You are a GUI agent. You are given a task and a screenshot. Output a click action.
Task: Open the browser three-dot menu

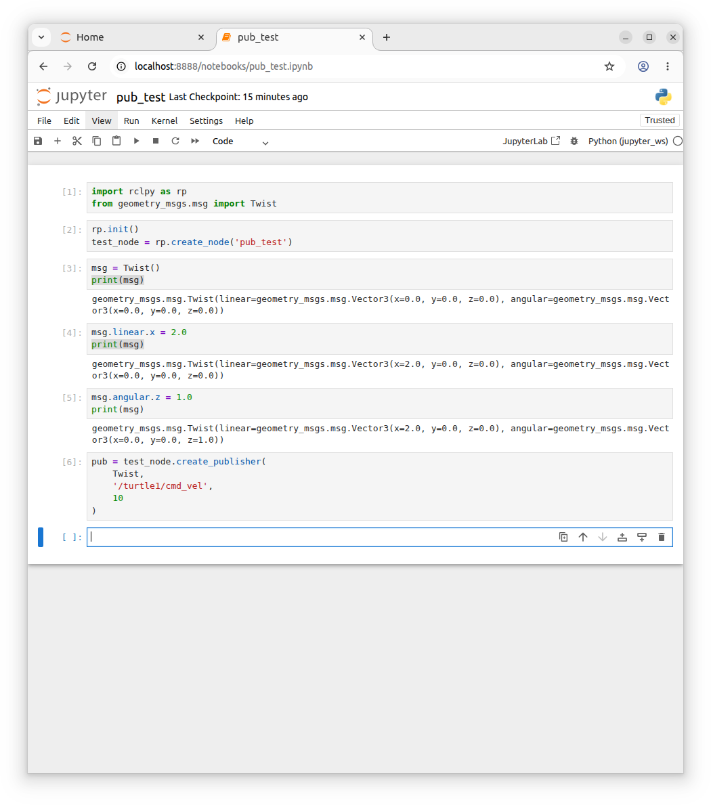(668, 66)
